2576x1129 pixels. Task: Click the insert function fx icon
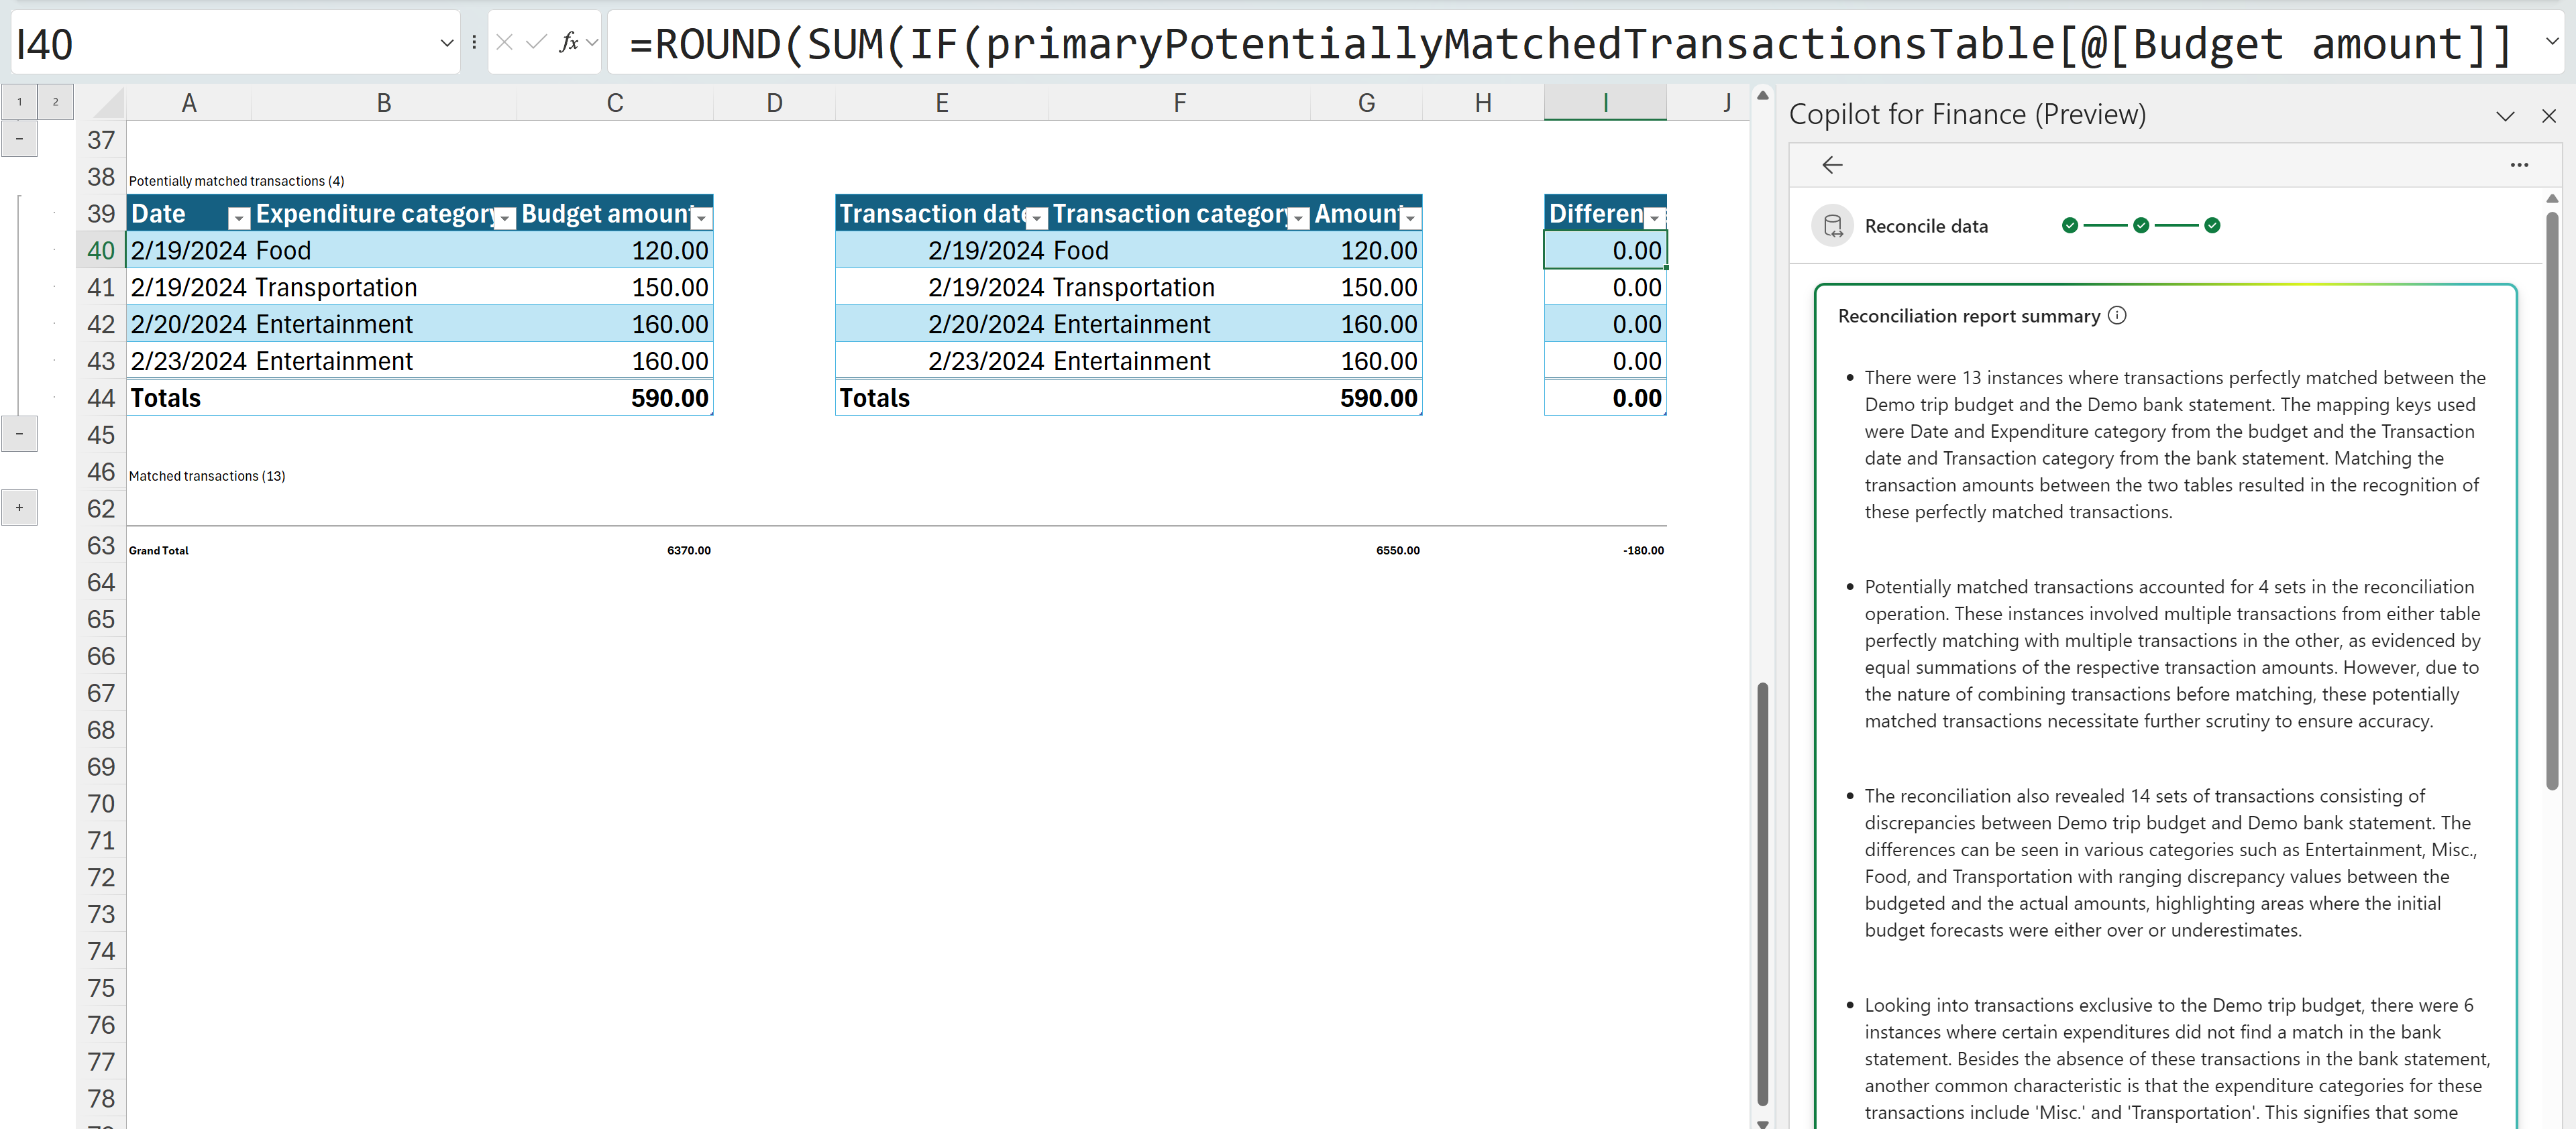(568, 42)
